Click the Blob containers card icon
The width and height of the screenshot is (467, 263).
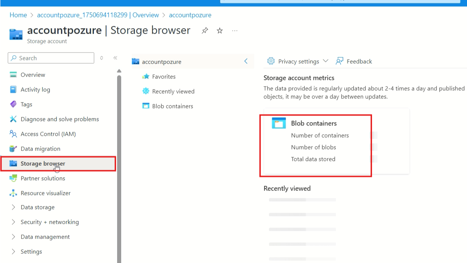click(x=279, y=123)
